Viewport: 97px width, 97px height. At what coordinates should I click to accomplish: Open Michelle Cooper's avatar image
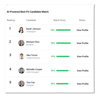click(x=21, y=70)
